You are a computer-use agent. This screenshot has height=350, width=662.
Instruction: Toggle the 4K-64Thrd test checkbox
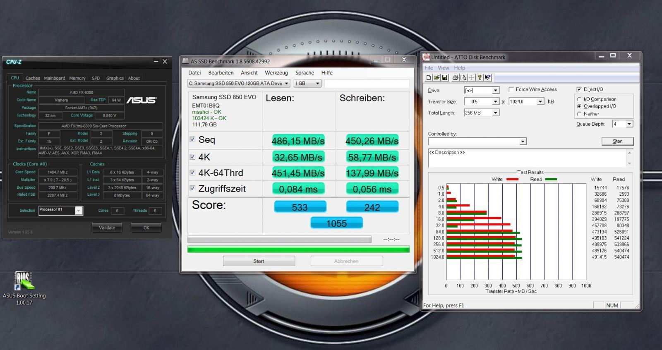coord(192,173)
